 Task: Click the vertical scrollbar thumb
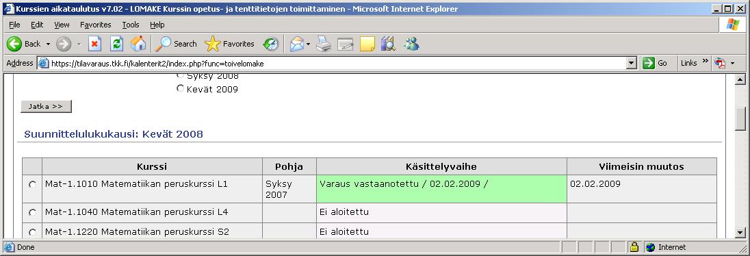coord(740,118)
